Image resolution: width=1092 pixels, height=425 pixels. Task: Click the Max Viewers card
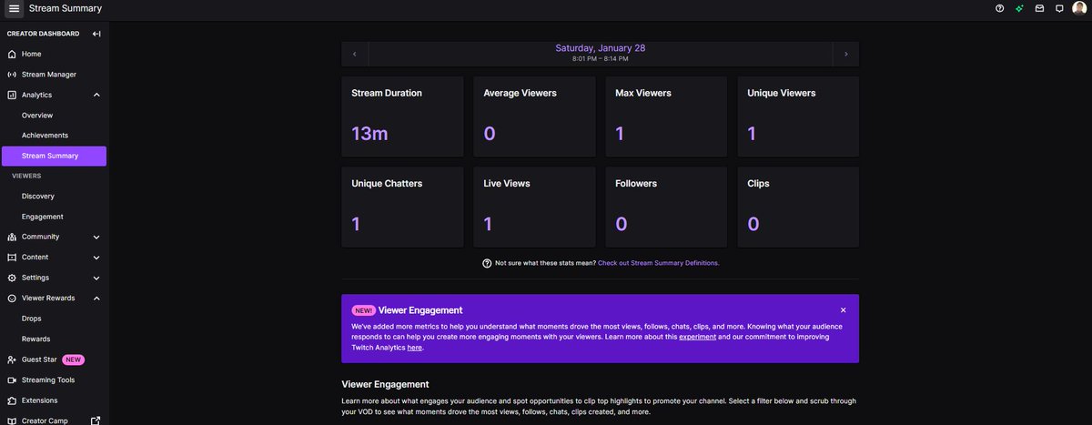[x=666, y=116]
